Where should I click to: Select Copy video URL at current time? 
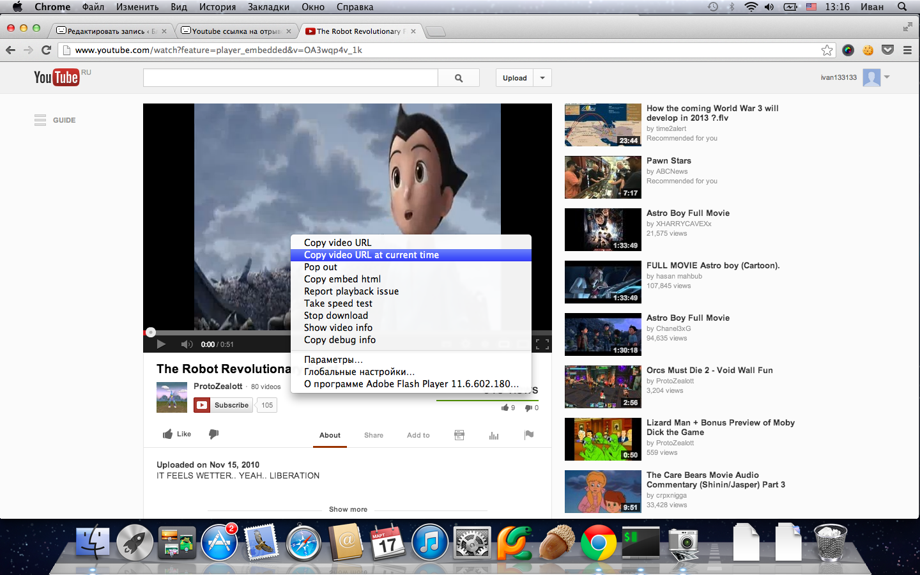[x=371, y=255]
